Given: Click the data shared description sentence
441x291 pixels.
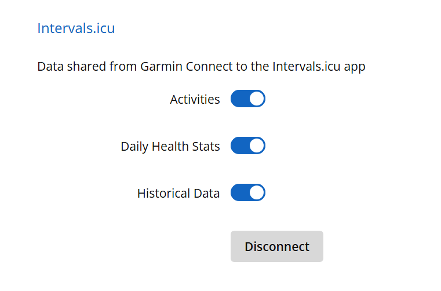Looking at the screenshot, I should click(x=201, y=67).
